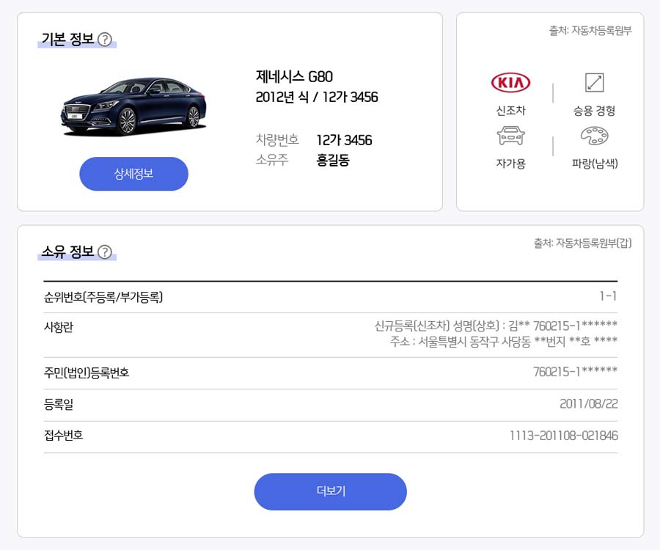Click the KIA brand logo

[x=510, y=82]
